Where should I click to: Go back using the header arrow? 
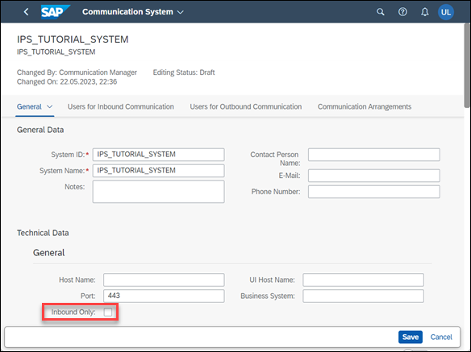[26, 12]
